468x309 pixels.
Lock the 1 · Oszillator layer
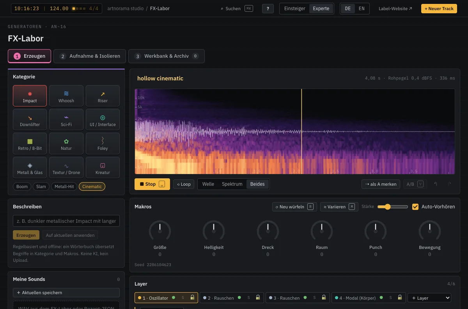point(192,298)
